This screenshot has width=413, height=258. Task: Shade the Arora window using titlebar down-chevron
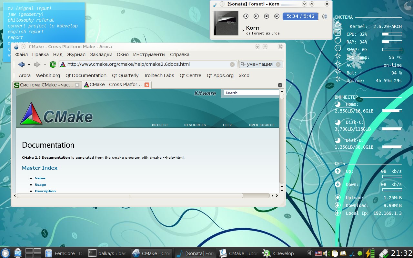coord(257,47)
